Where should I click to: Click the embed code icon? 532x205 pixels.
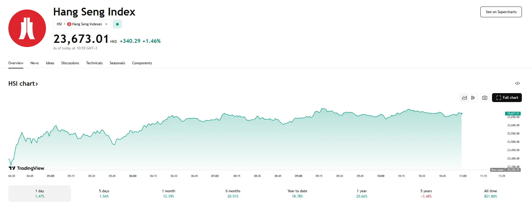pyautogui.click(x=517, y=83)
